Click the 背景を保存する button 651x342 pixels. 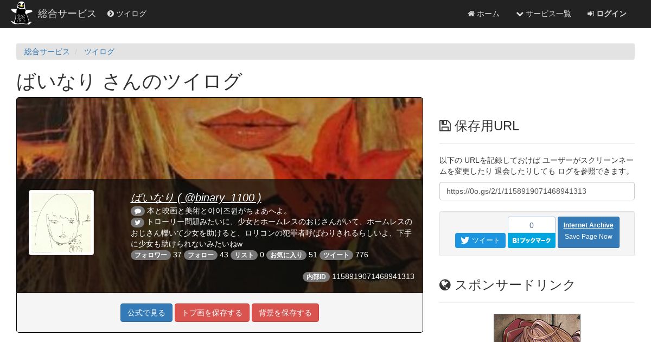[x=285, y=313]
